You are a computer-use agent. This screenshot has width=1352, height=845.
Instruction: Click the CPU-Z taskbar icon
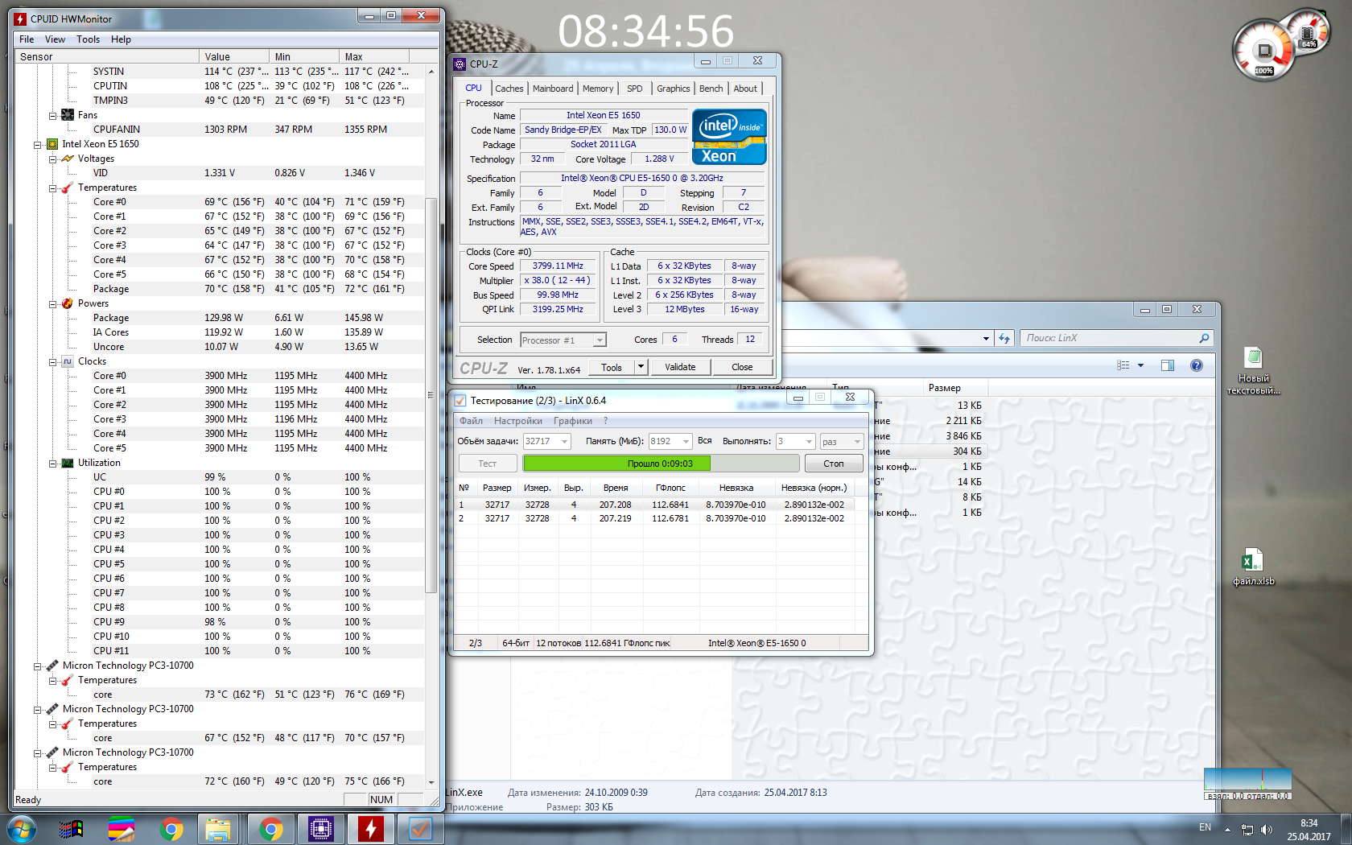point(320,829)
